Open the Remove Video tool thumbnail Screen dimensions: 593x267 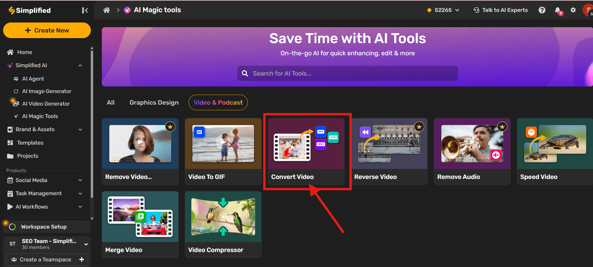pos(140,144)
